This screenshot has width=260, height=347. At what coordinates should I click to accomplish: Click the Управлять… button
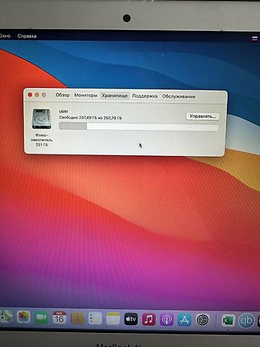click(202, 117)
